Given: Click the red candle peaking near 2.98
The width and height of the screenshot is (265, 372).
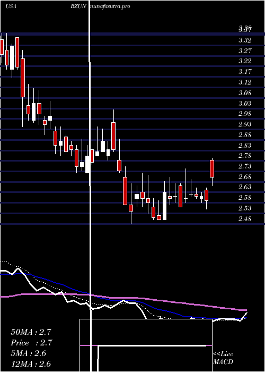Looking at the screenshot, I should (x=113, y=136).
